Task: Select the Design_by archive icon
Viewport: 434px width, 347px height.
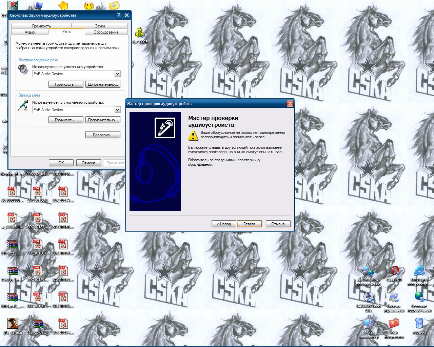Action: pos(13,271)
